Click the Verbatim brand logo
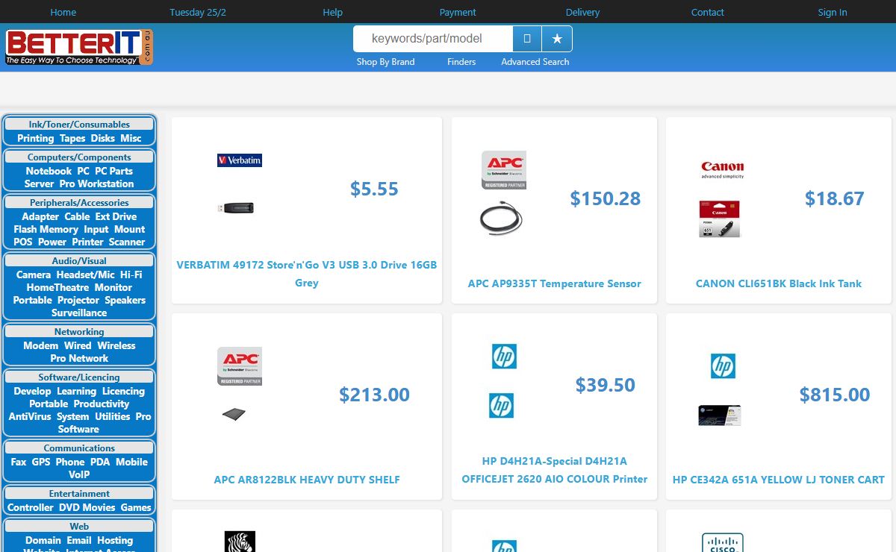This screenshot has height=552, width=896. click(x=240, y=160)
